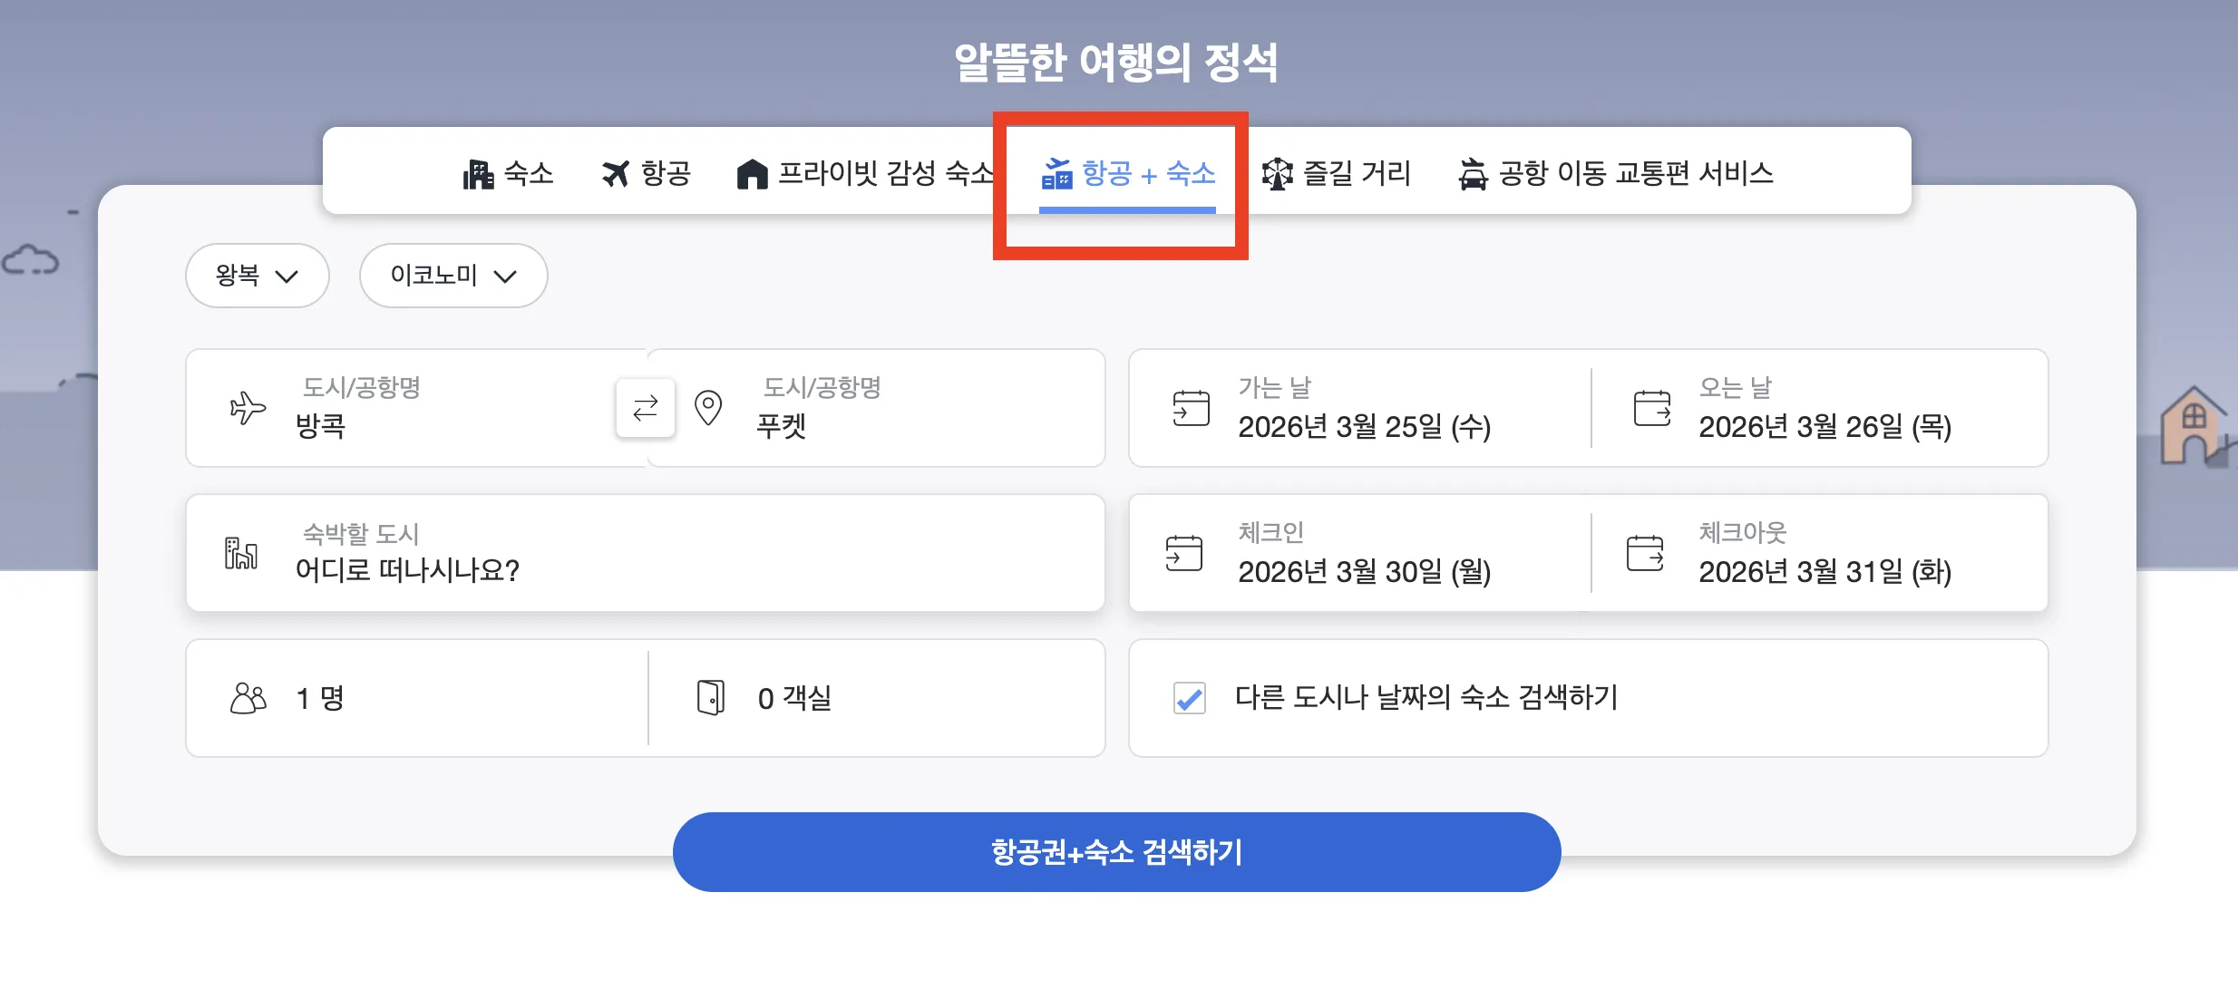Click the 체크인 date field showing 3월 30일
Image resolution: width=2238 pixels, height=999 pixels.
tap(1360, 553)
